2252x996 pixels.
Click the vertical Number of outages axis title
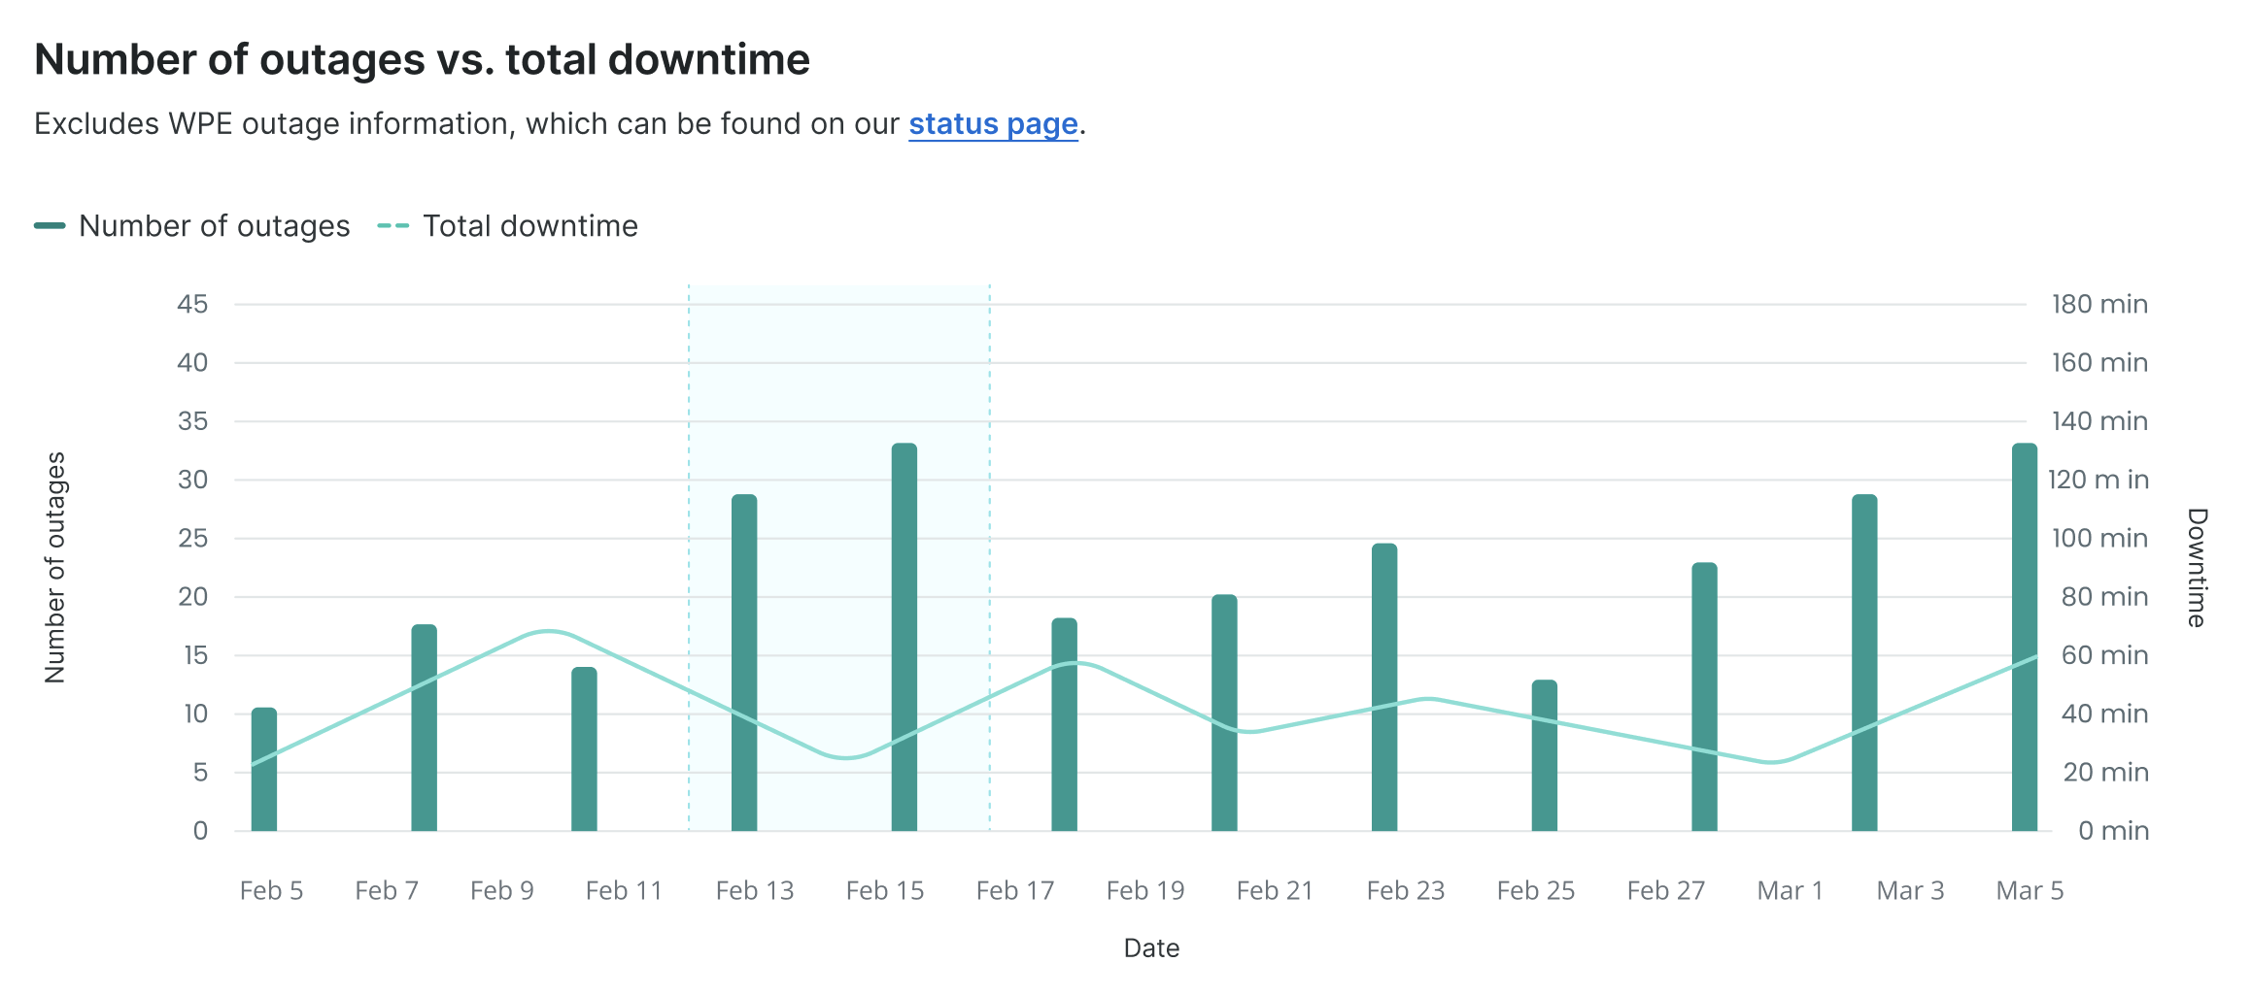tap(55, 568)
